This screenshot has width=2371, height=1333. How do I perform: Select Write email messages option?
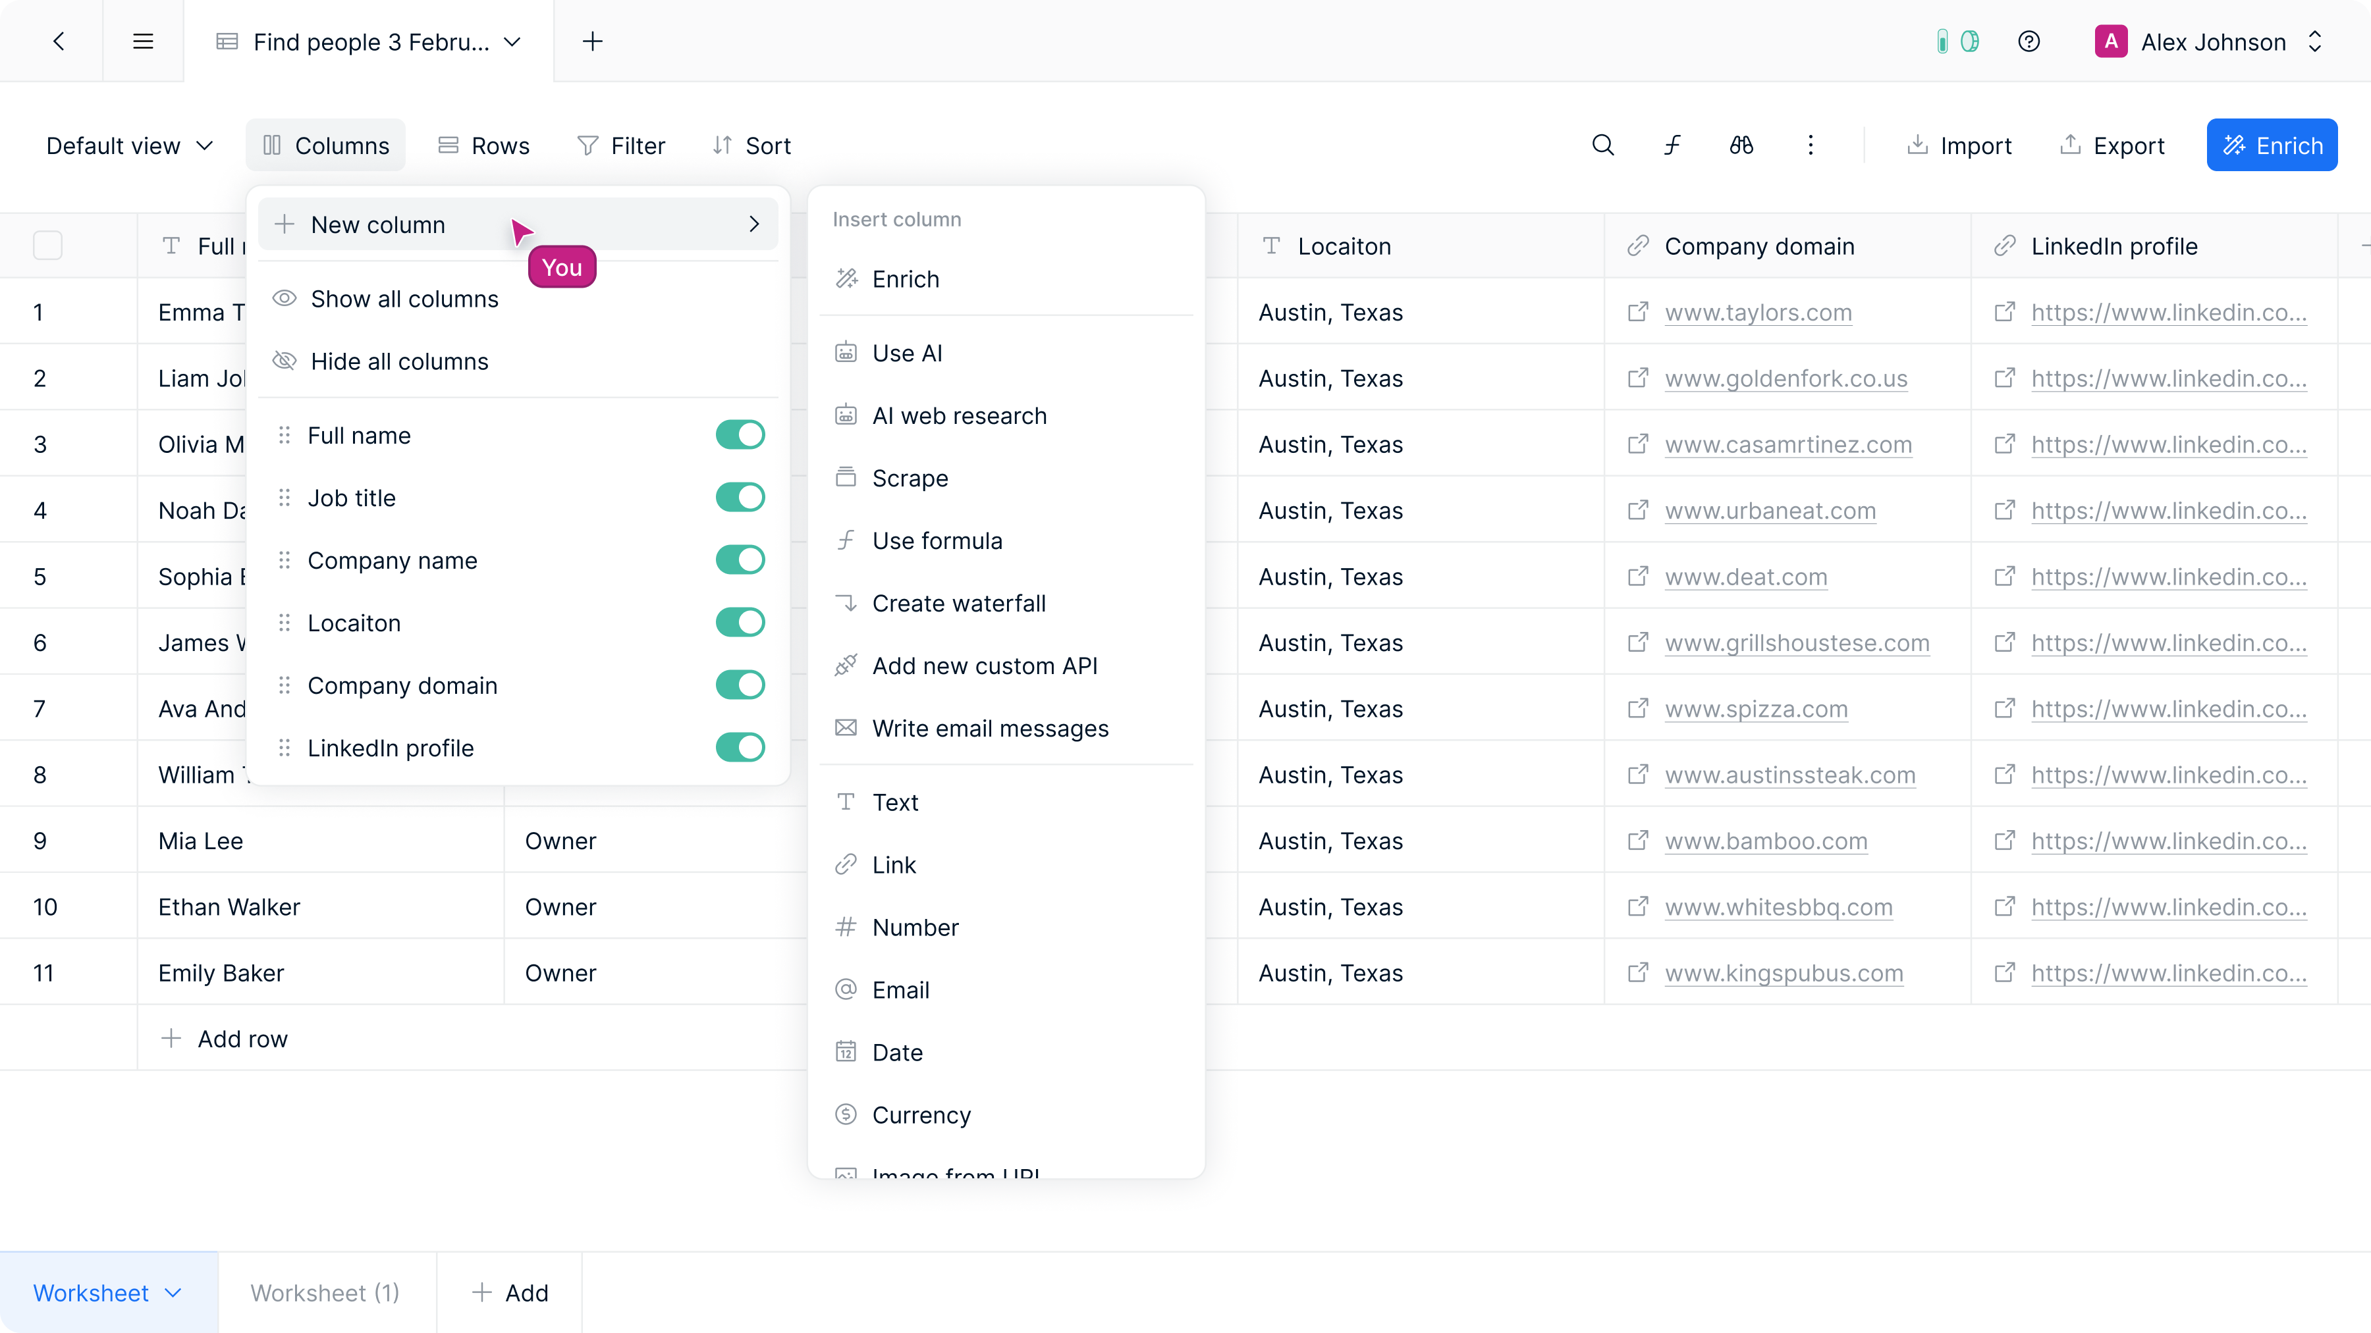pyautogui.click(x=1006, y=729)
